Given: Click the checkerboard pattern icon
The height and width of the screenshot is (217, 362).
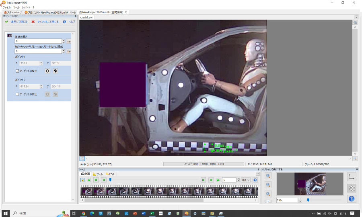Looking at the screenshot, I should click(x=352, y=188).
